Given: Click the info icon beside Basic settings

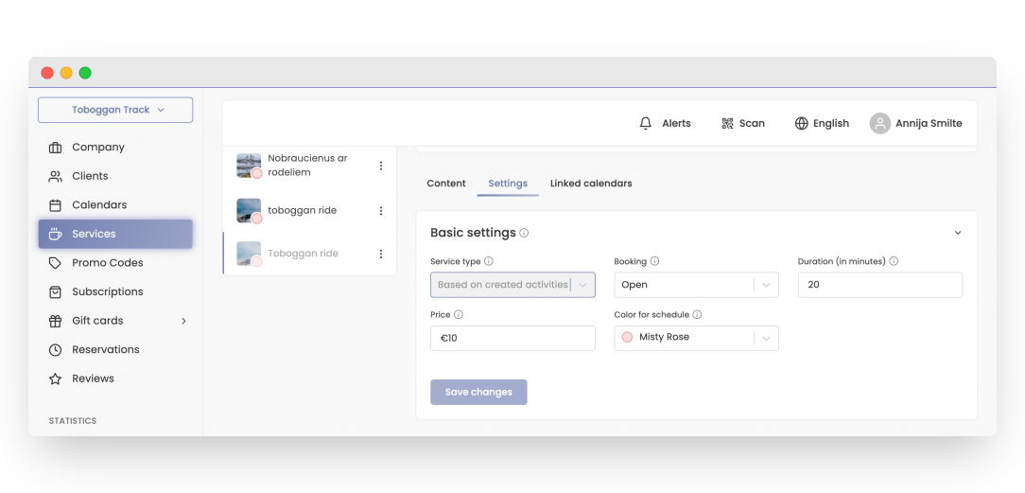Looking at the screenshot, I should tap(524, 233).
